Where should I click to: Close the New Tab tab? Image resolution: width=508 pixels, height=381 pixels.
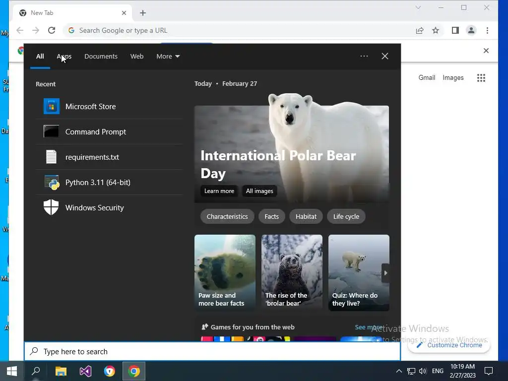click(x=124, y=13)
